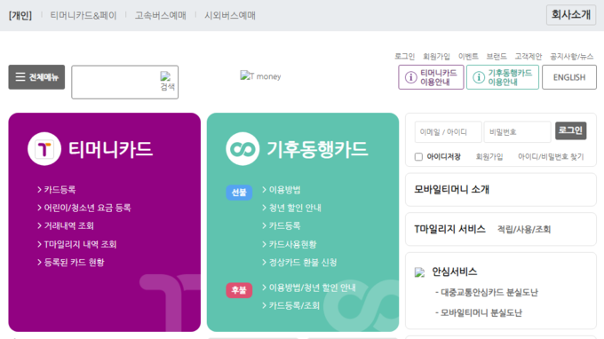Open the 카드등록 chevron link in 티머니카드
Image resolution: width=604 pixels, height=339 pixels.
57,190
